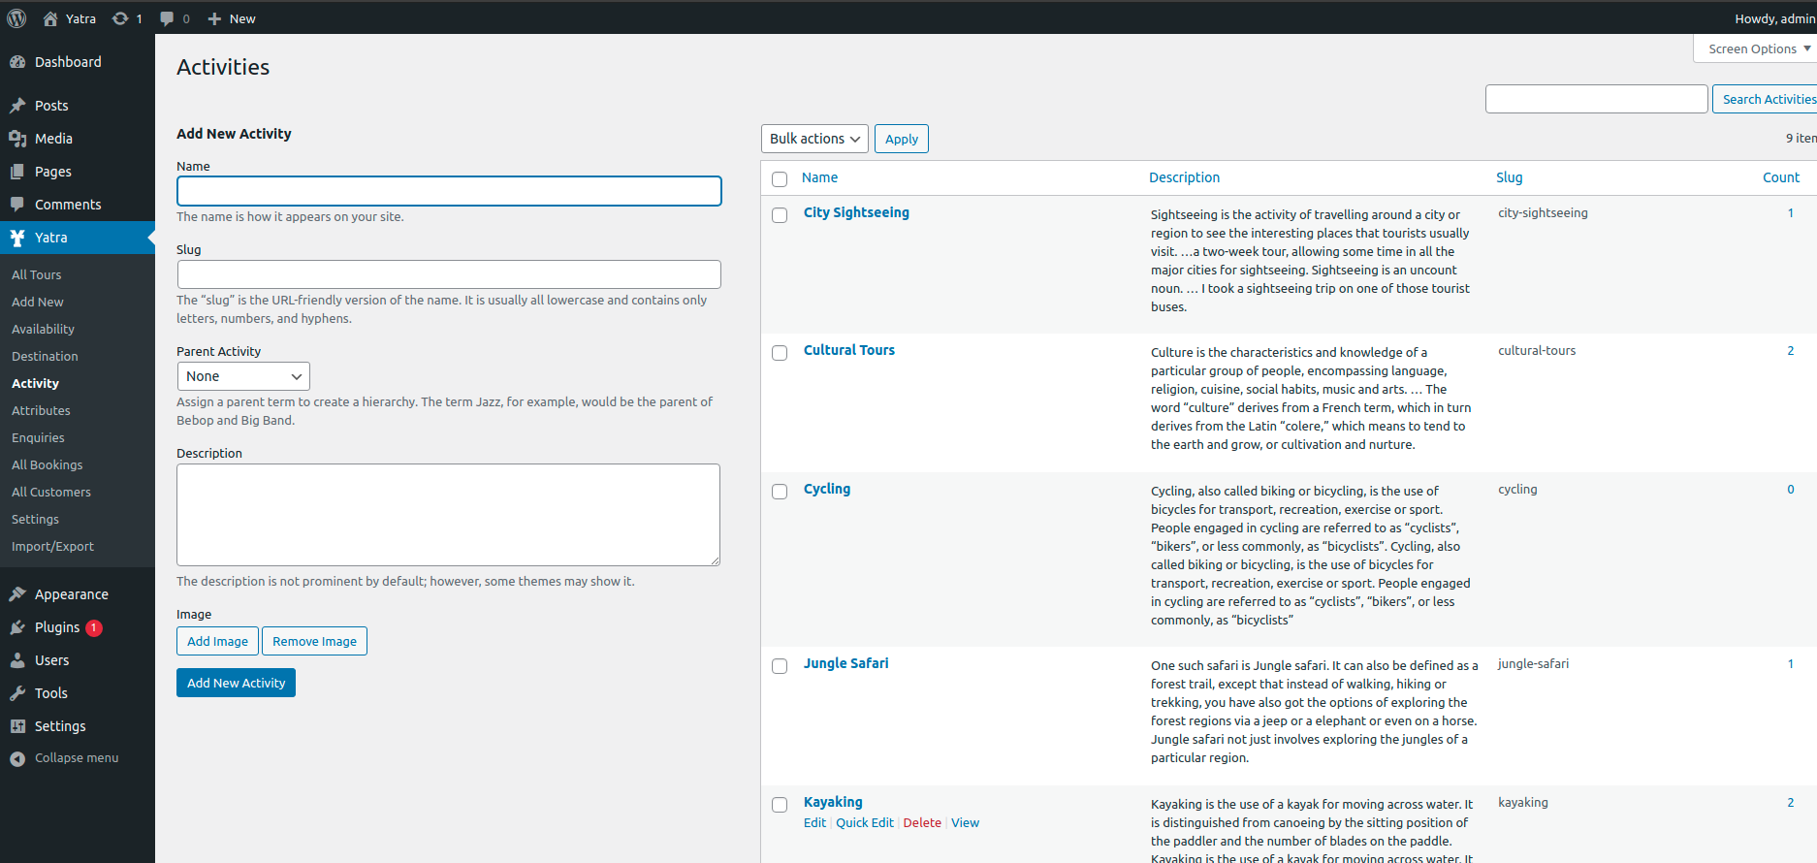This screenshot has height=863, width=1817.
Task: Open the Bulk actions dropdown
Action: pyautogui.click(x=814, y=139)
